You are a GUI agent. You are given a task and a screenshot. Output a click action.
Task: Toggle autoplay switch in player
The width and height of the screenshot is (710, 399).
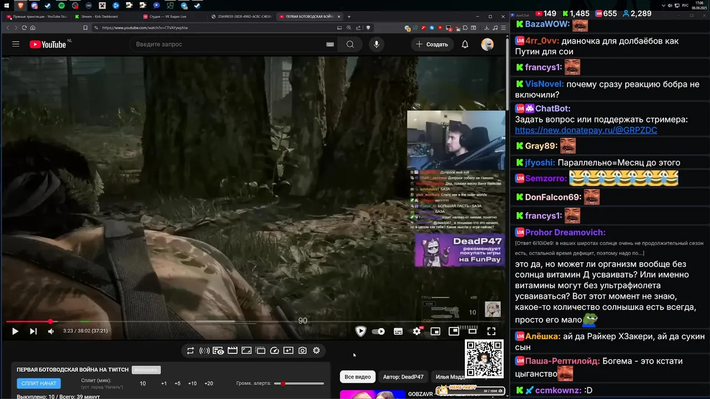pos(378,331)
